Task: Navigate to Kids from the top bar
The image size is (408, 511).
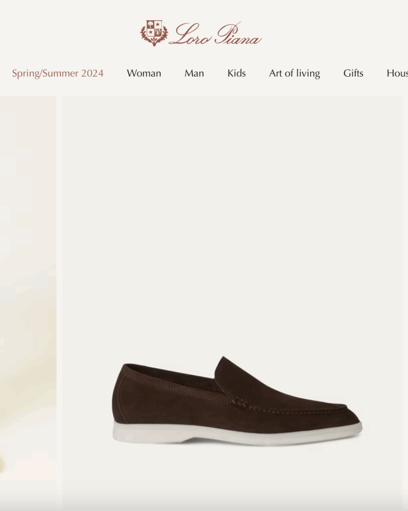Action: tap(236, 73)
